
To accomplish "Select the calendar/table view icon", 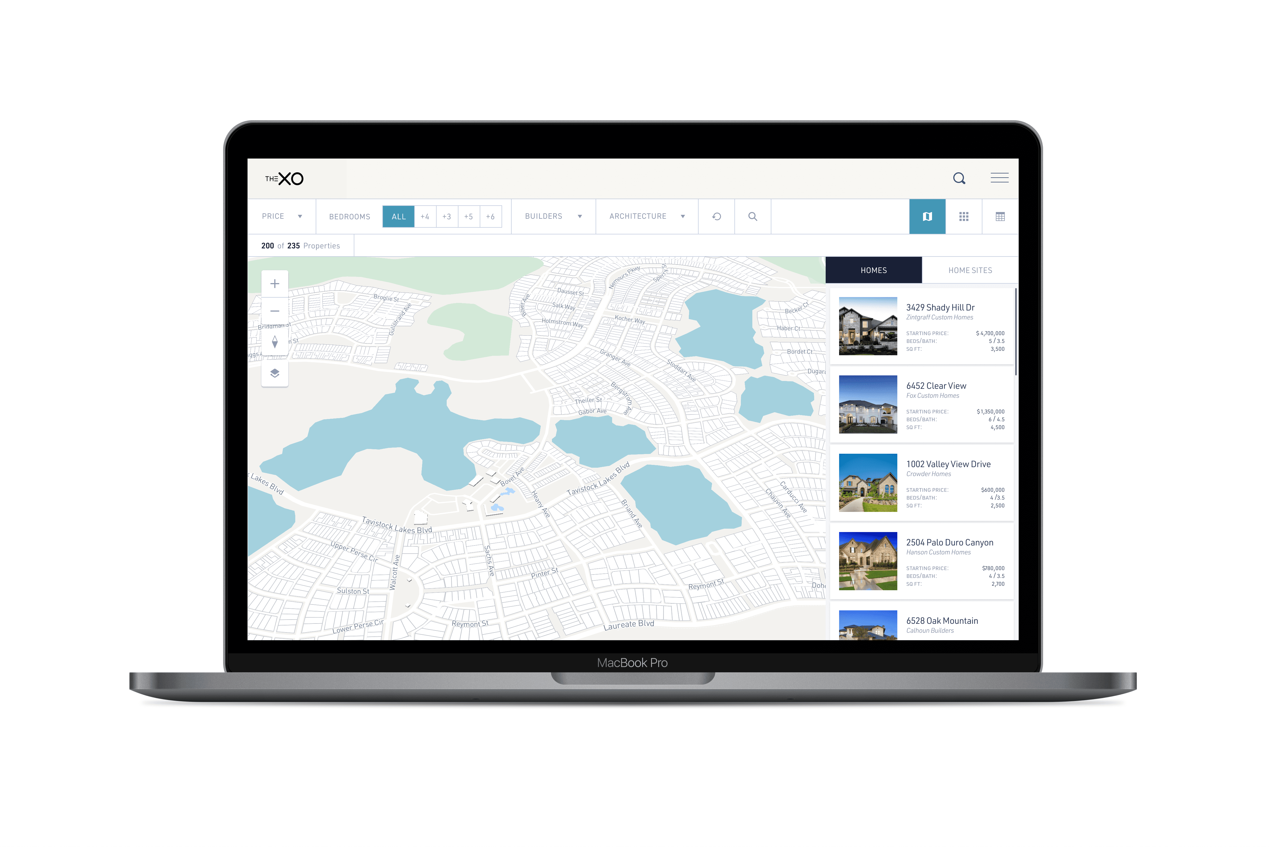I will [999, 217].
